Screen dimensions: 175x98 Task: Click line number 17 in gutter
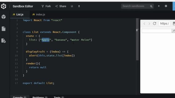pos(16,83)
